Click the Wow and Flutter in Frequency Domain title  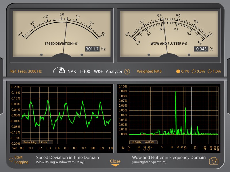(x=169, y=157)
